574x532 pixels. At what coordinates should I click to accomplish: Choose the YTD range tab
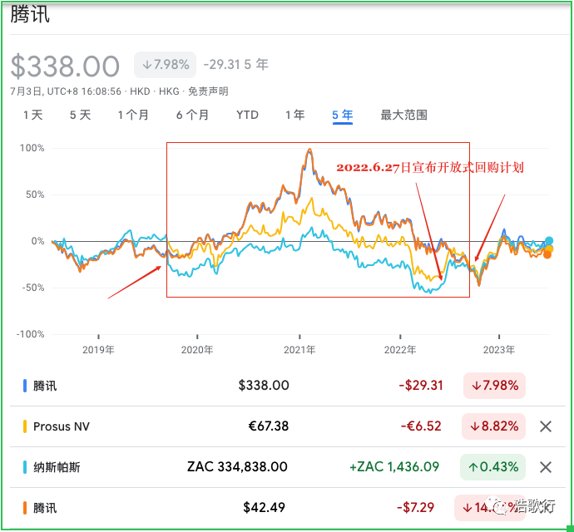pos(247,116)
